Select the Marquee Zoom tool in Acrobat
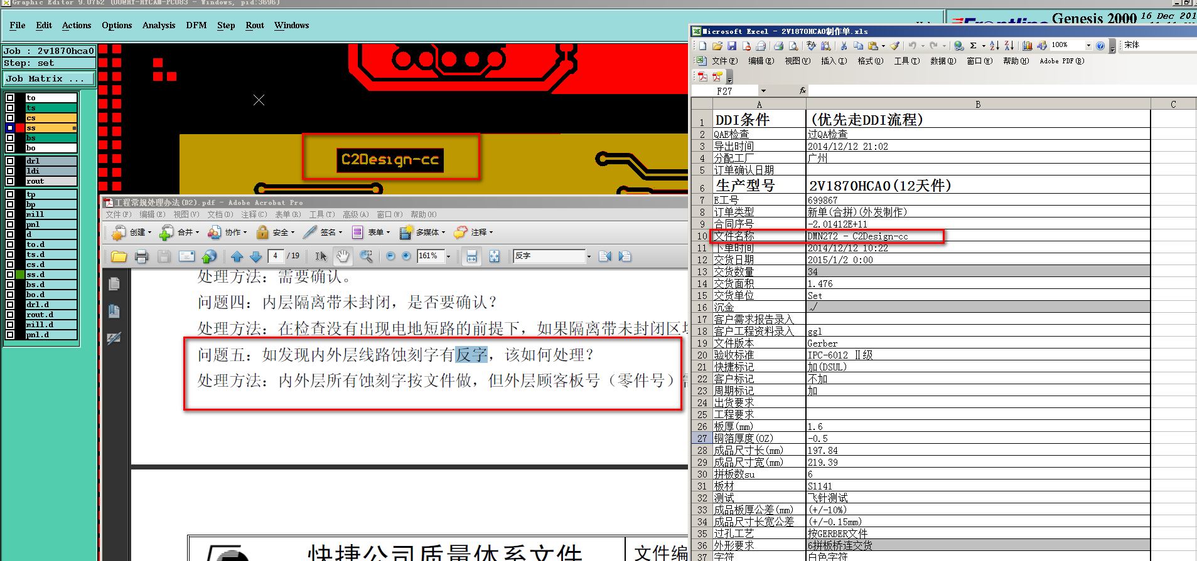Viewport: 1197px width, 561px height. click(x=366, y=256)
